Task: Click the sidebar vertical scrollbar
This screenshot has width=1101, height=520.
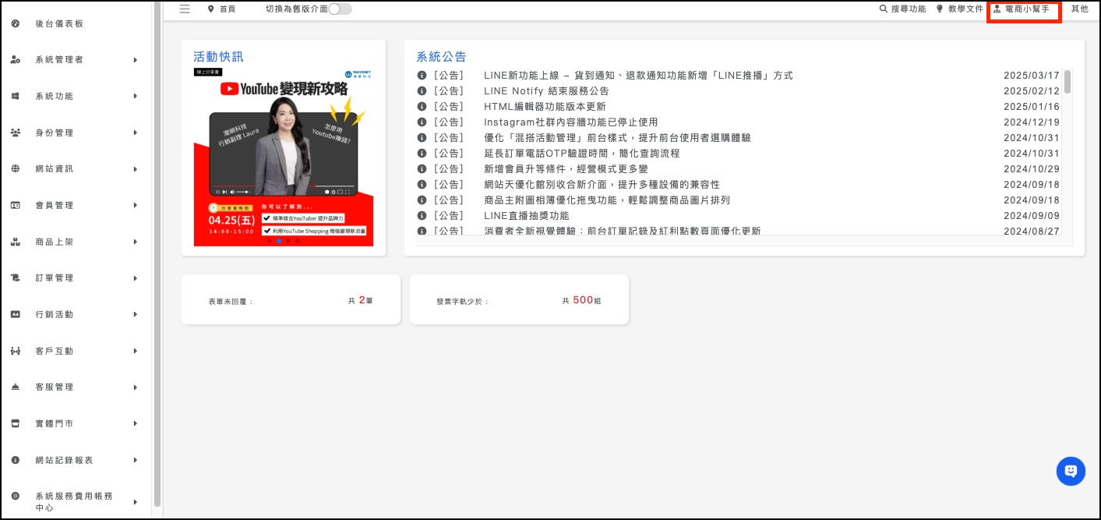Action: pyautogui.click(x=157, y=254)
